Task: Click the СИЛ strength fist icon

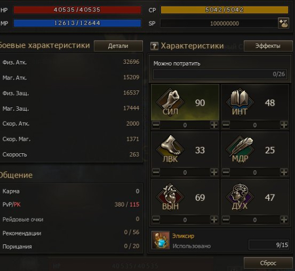Action: [170, 102]
